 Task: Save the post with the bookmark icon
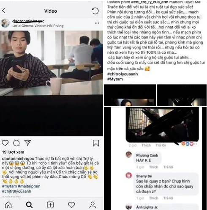click(96, 143)
